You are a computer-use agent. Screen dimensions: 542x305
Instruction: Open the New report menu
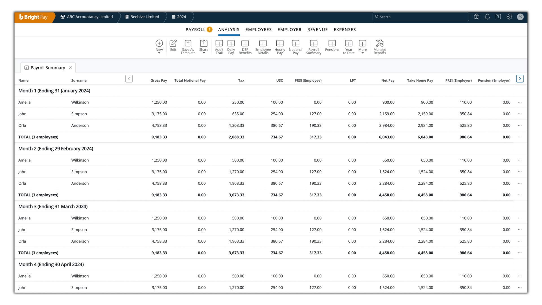(159, 47)
